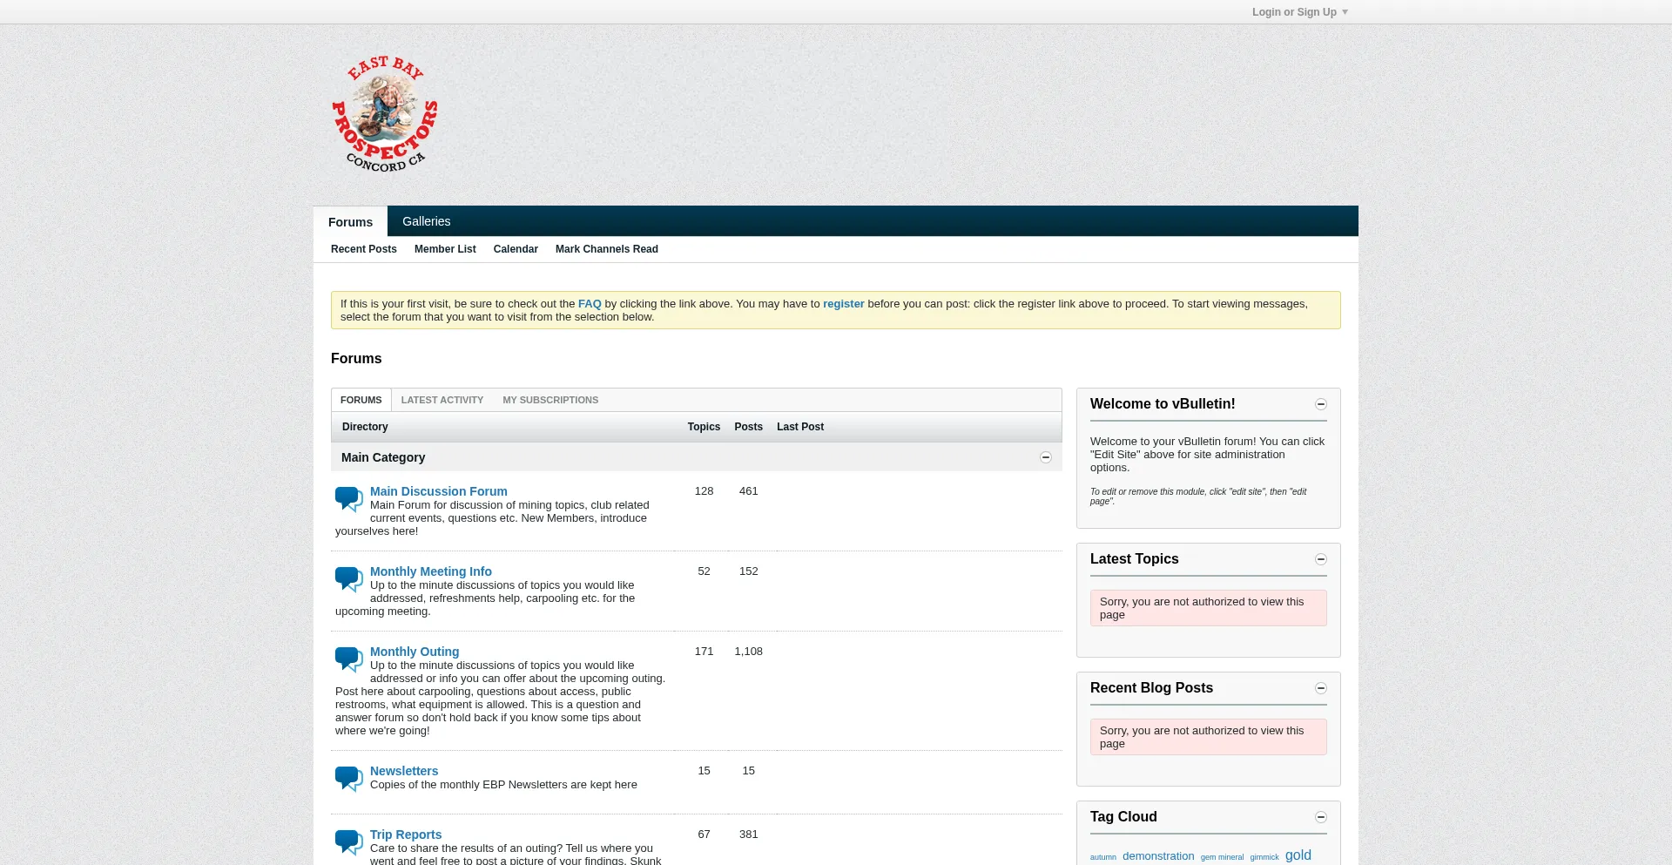Select the gold tag in Tag Cloud
This screenshot has height=865, width=1672.
(1298, 855)
